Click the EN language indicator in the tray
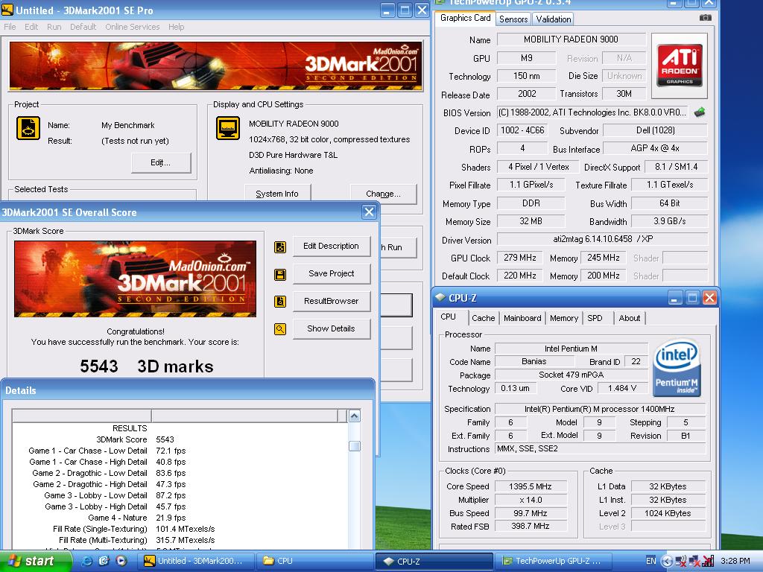The height and width of the screenshot is (572, 763). [x=650, y=561]
